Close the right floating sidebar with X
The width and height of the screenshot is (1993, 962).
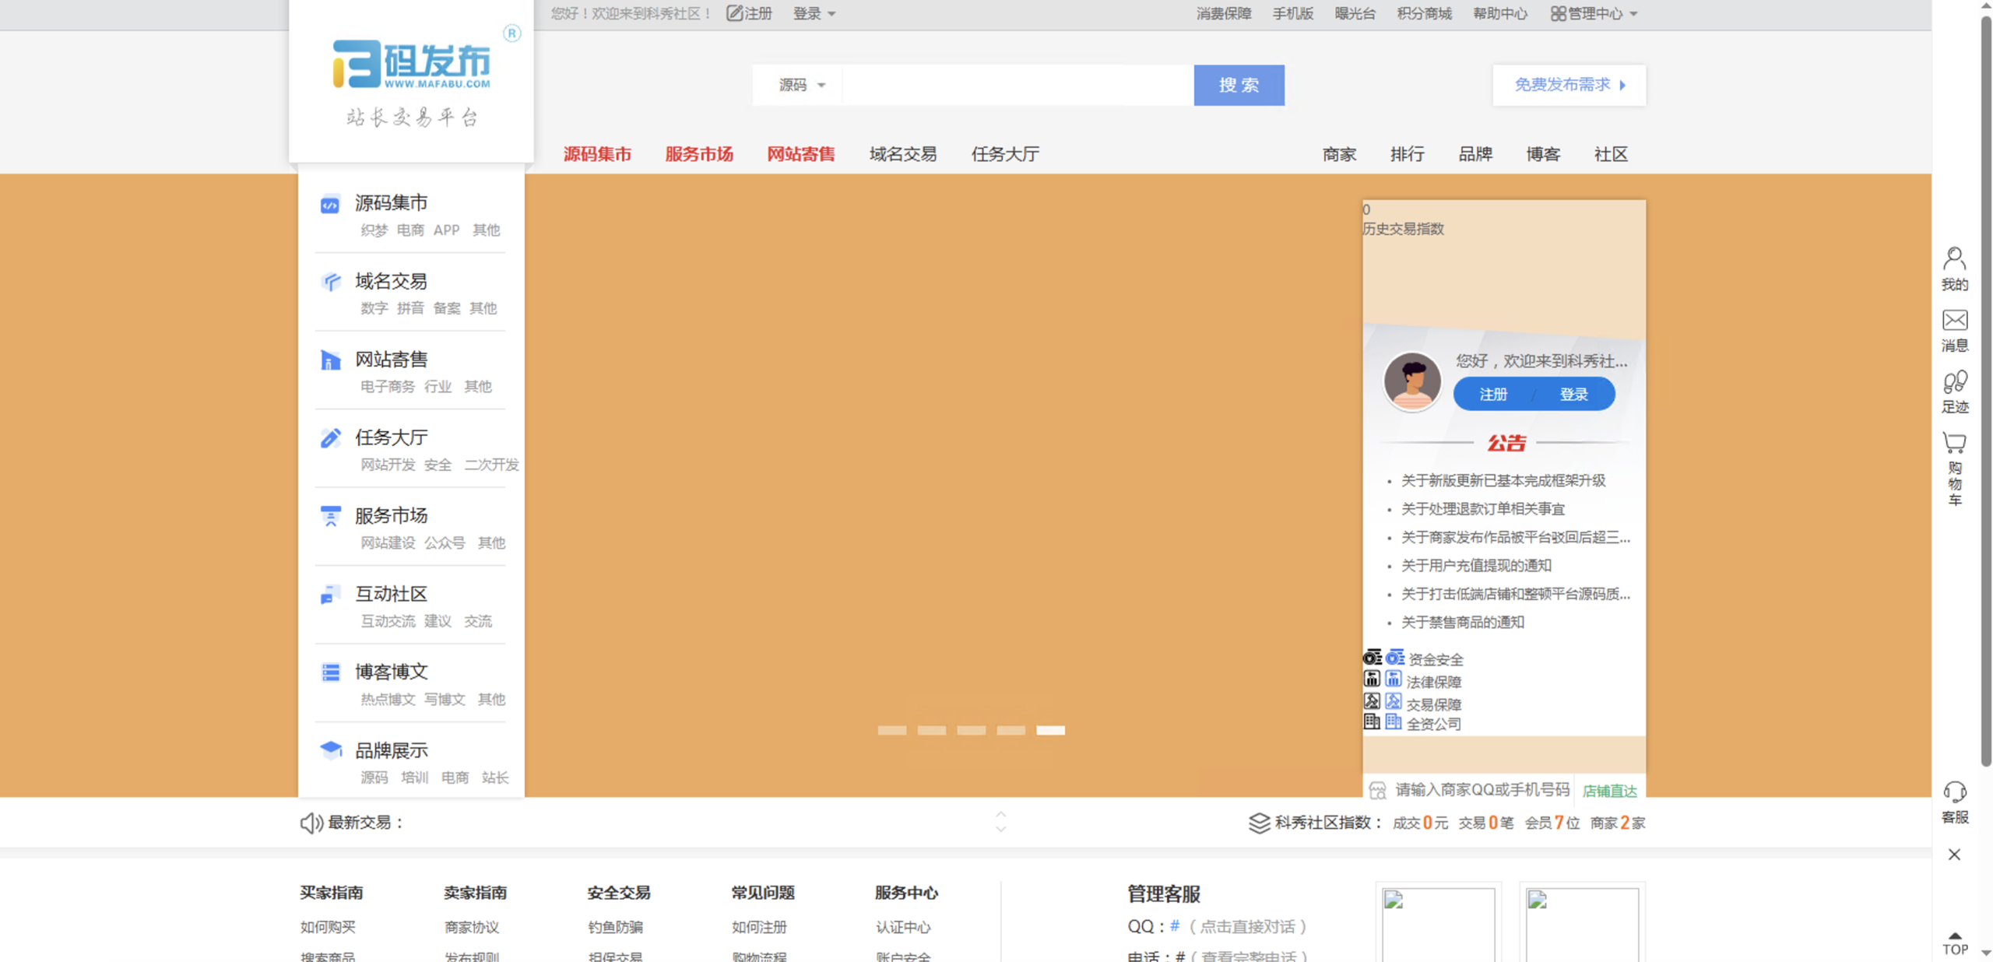1954,855
